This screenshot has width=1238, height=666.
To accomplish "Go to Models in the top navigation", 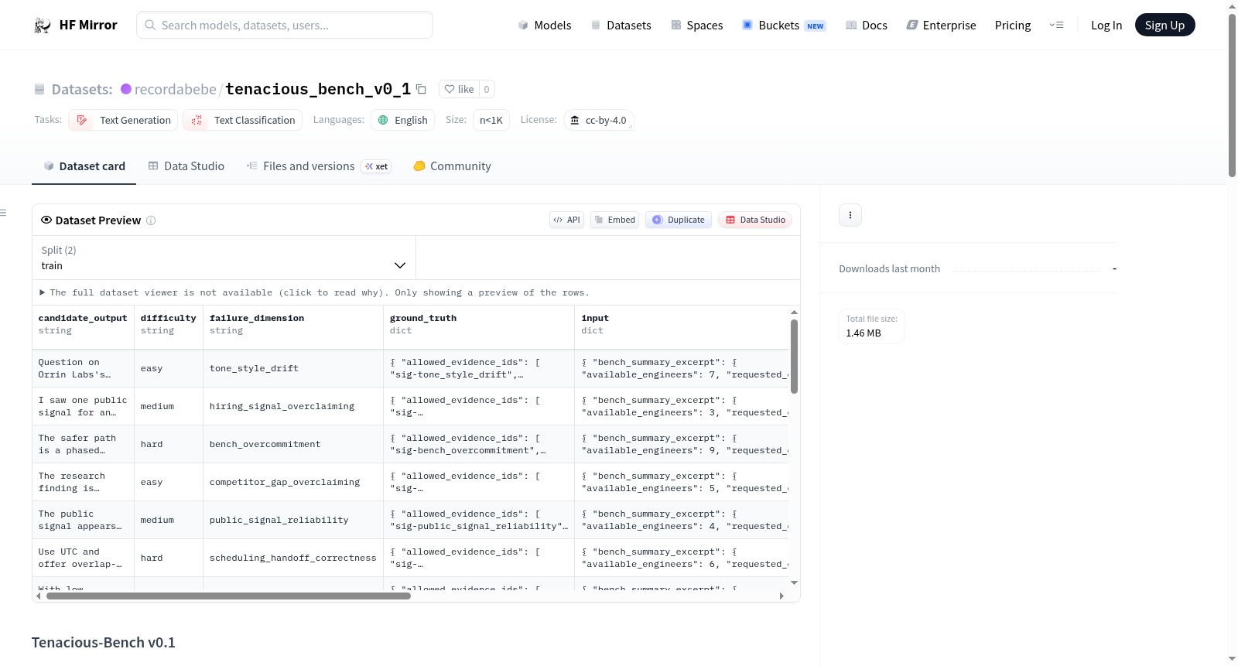I will [x=545, y=26].
